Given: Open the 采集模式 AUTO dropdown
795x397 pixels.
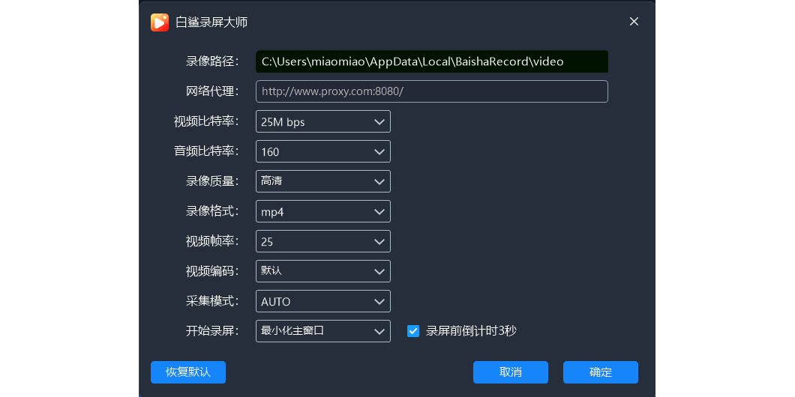Looking at the screenshot, I should pos(322,301).
